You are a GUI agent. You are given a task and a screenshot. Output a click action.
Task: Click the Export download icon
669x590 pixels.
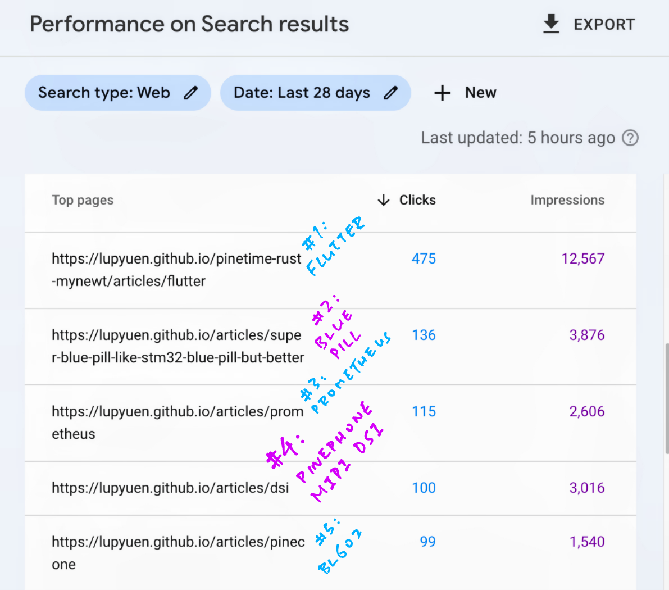point(551,24)
